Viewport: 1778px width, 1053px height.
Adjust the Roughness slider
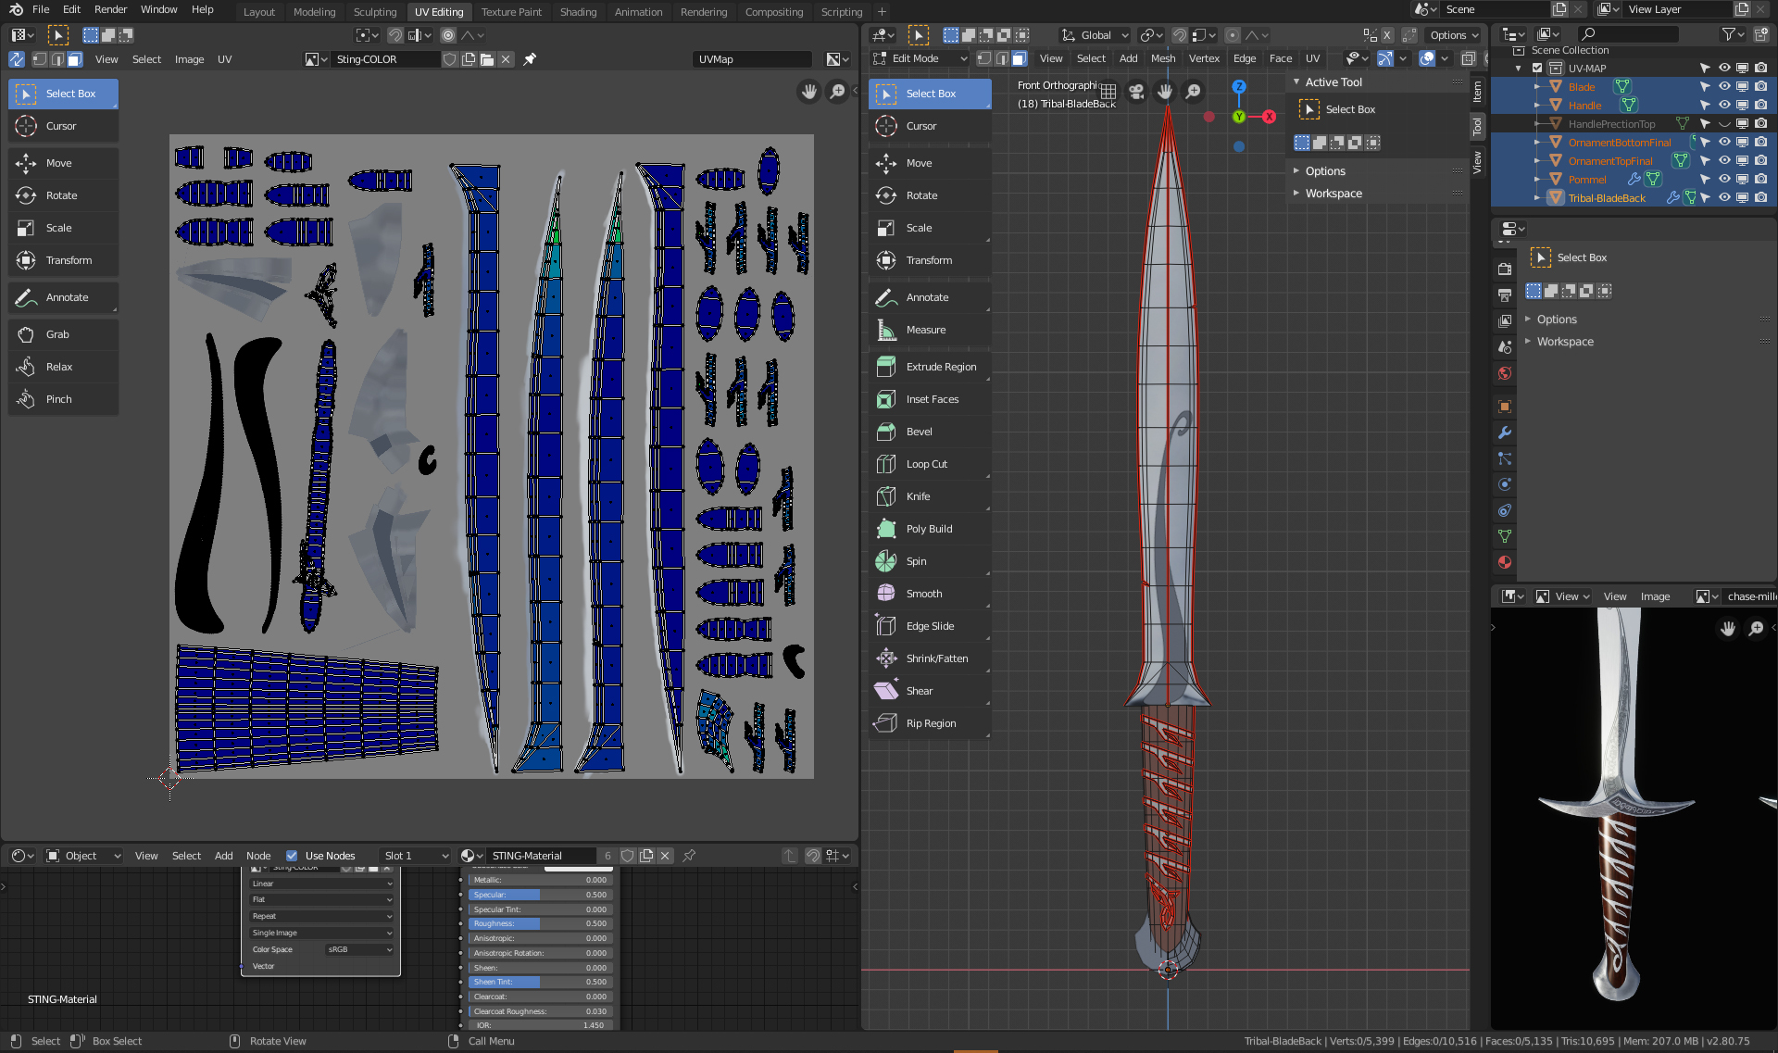tap(539, 923)
